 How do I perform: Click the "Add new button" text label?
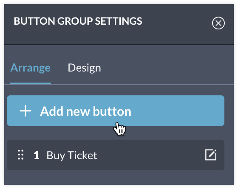(x=85, y=111)
